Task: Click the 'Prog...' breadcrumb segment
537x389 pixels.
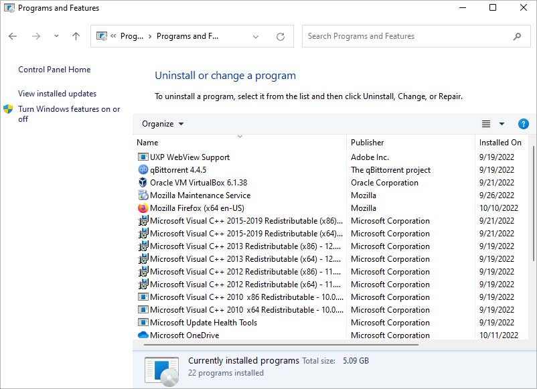Action: pyautogui.click(x=132, y=36)
